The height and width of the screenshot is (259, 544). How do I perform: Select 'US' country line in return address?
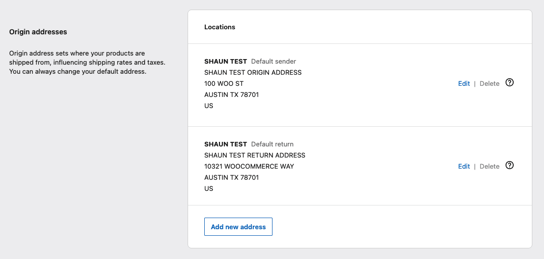click(208, 188)
